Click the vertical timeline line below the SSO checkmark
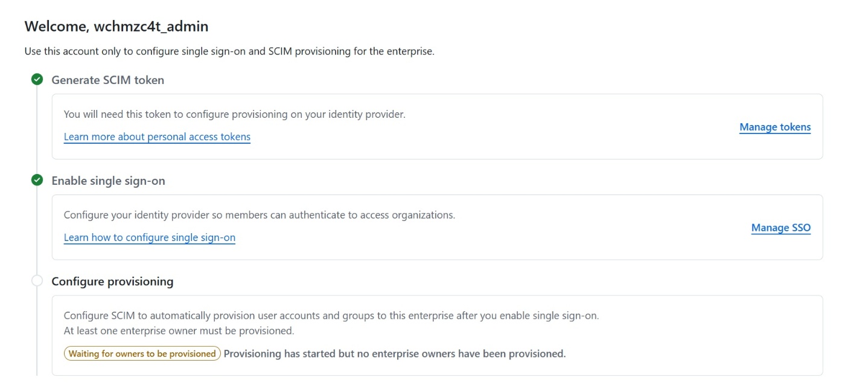Viewport: 845px width, 389px height. pos(37,230)
